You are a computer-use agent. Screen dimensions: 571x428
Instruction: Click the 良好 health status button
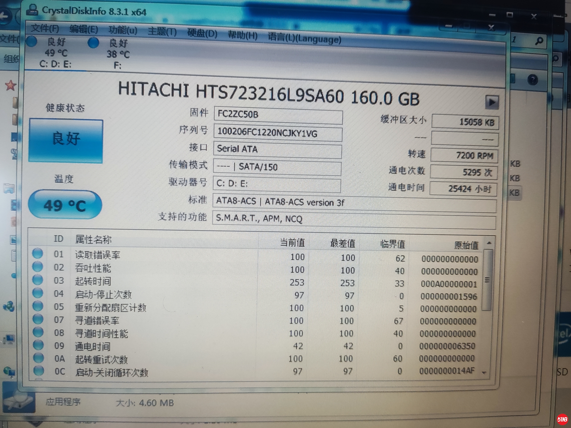point(66,141)
